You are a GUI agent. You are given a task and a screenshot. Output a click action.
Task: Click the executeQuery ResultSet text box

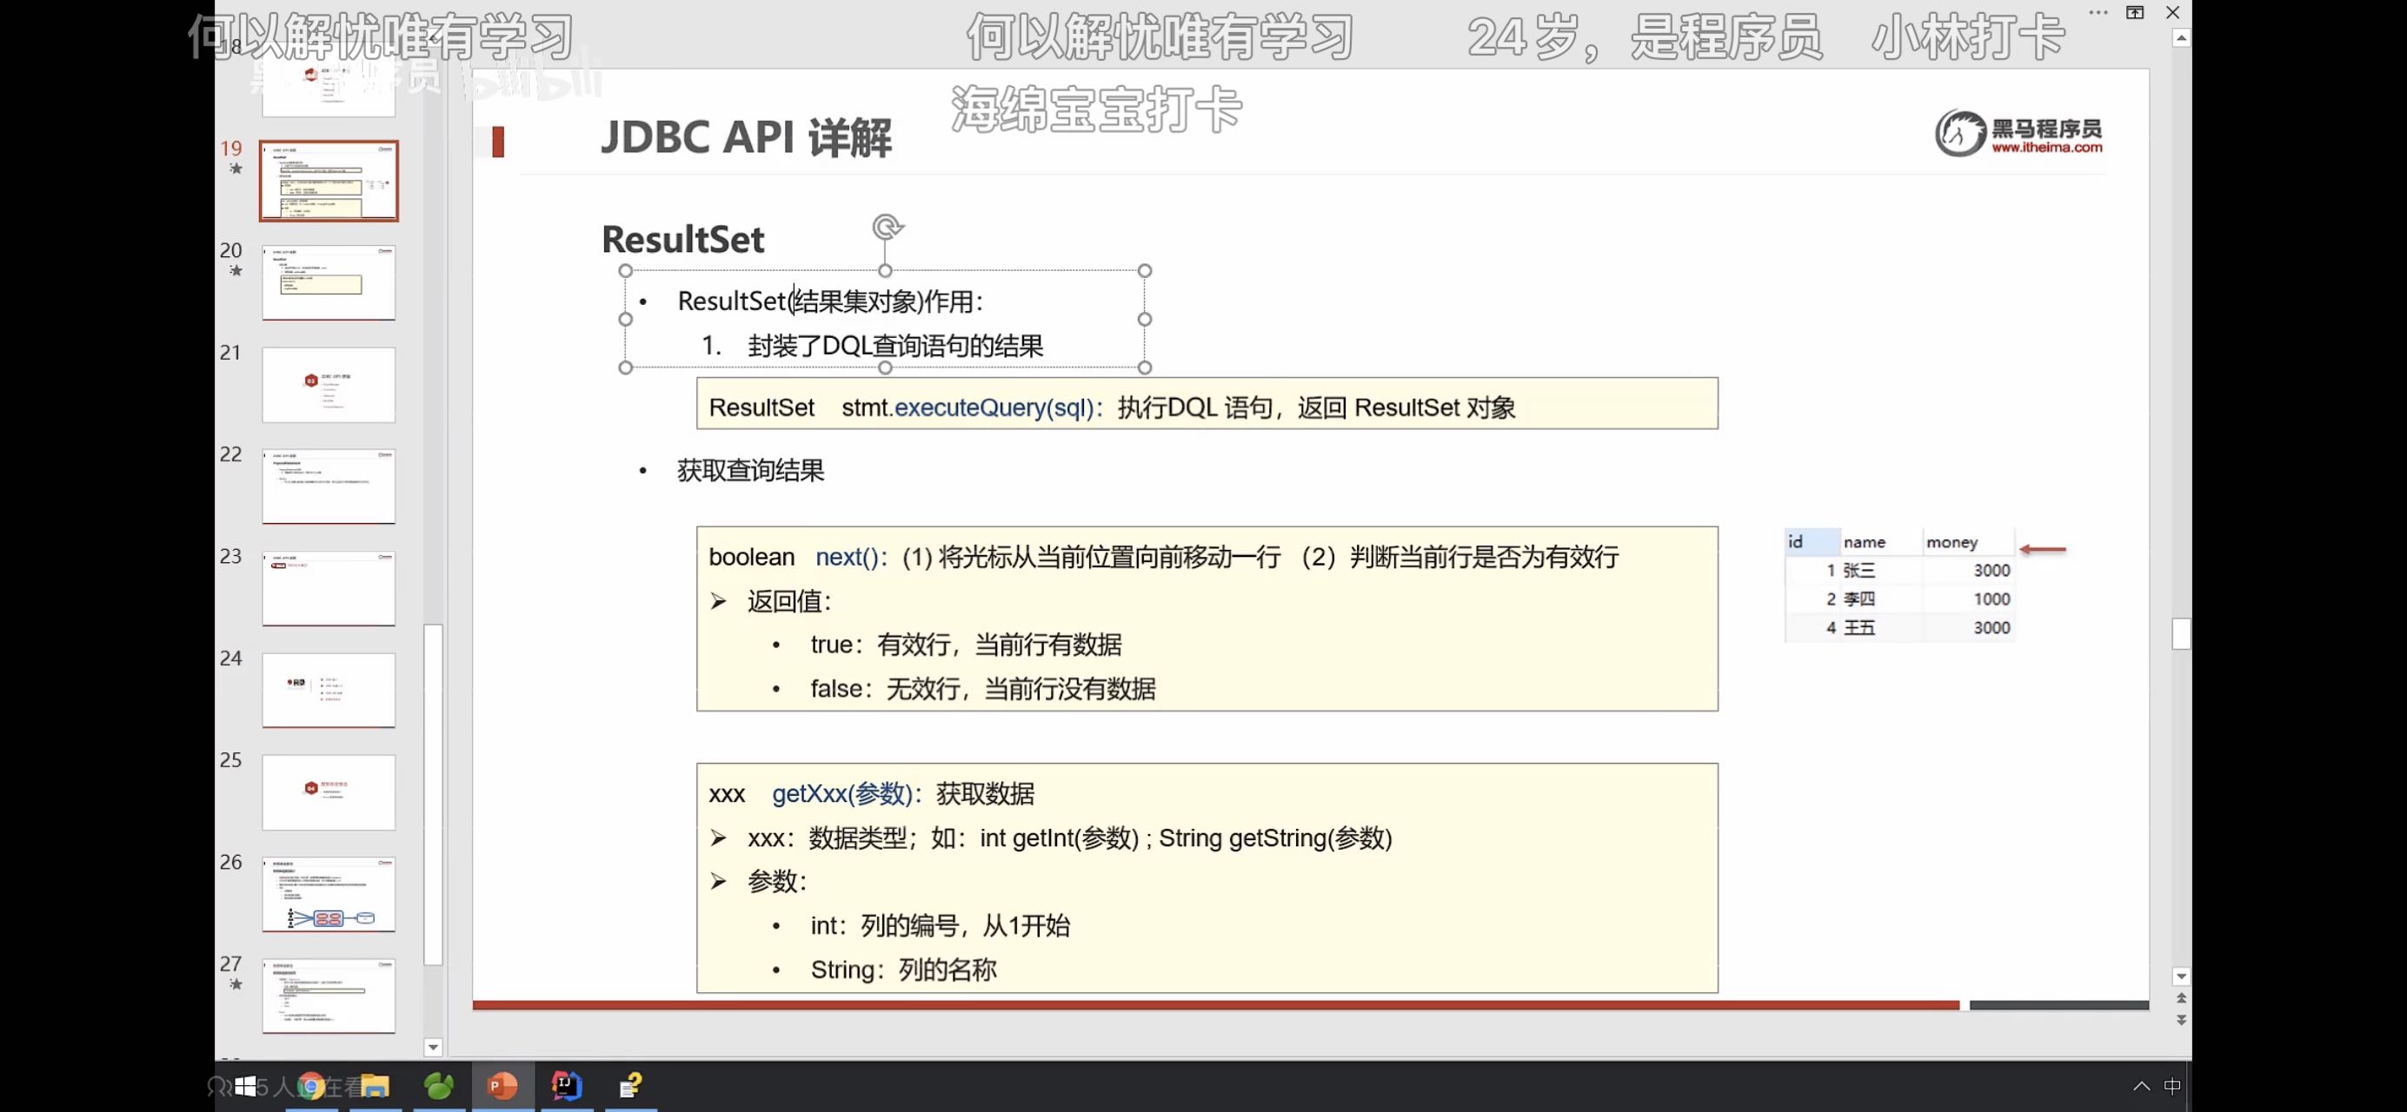[x=1206, y=404]
